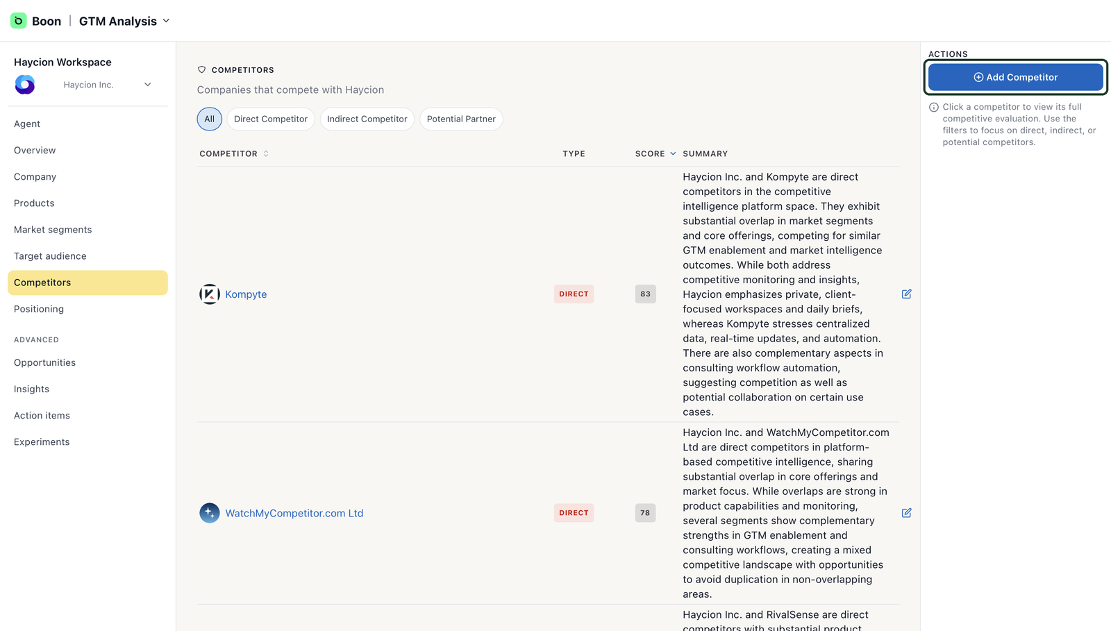This screenshot has height=631, width=1111.
Task: Open Market segments page
Action: 87,229
